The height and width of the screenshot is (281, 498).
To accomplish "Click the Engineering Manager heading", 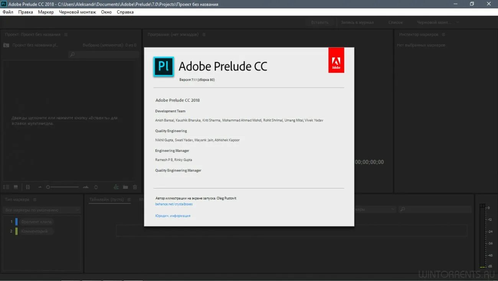I will pos(172,151).
